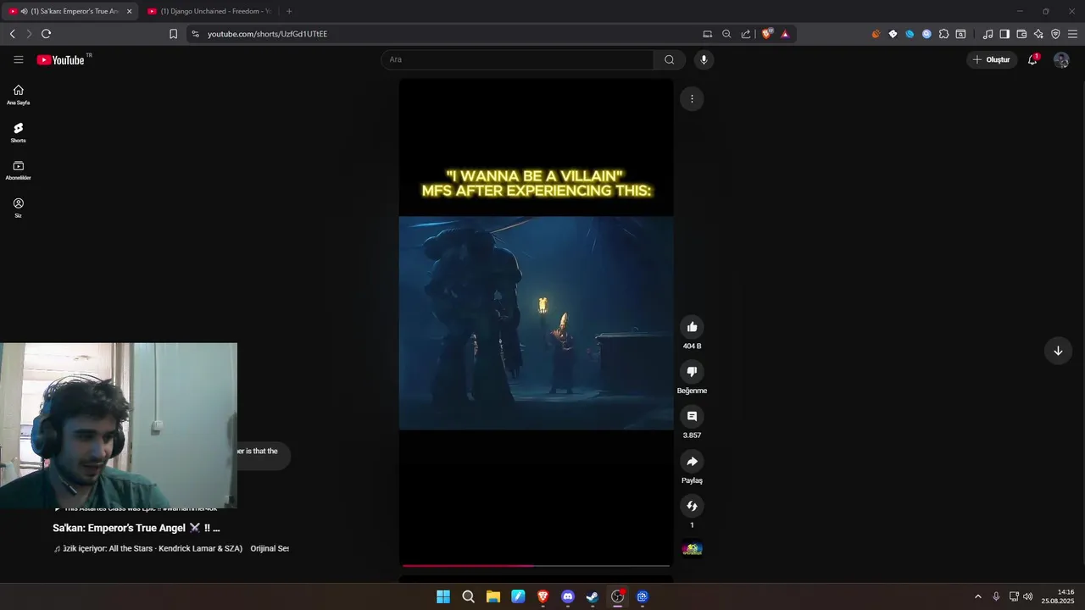Bookmark this page

[x=173, y=34]
